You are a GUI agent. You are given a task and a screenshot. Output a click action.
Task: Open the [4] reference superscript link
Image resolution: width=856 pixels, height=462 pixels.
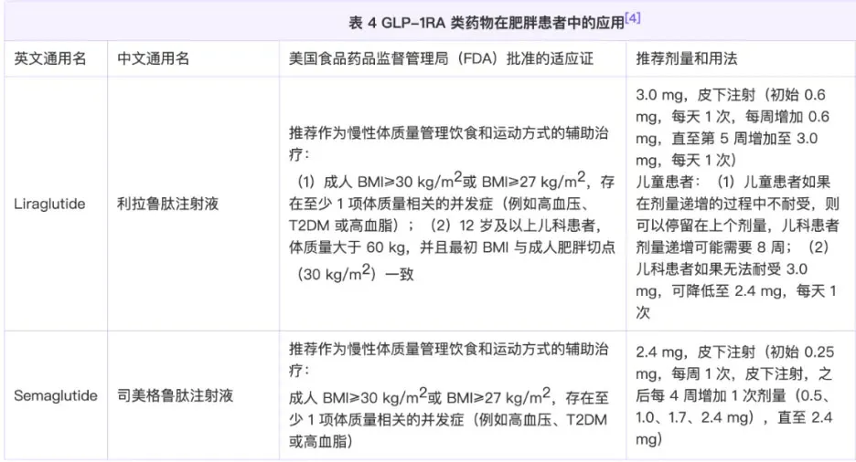pos(633,18)
